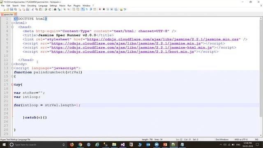Click the Close All toolbar icon
The image size is (263, 148).
23,9
